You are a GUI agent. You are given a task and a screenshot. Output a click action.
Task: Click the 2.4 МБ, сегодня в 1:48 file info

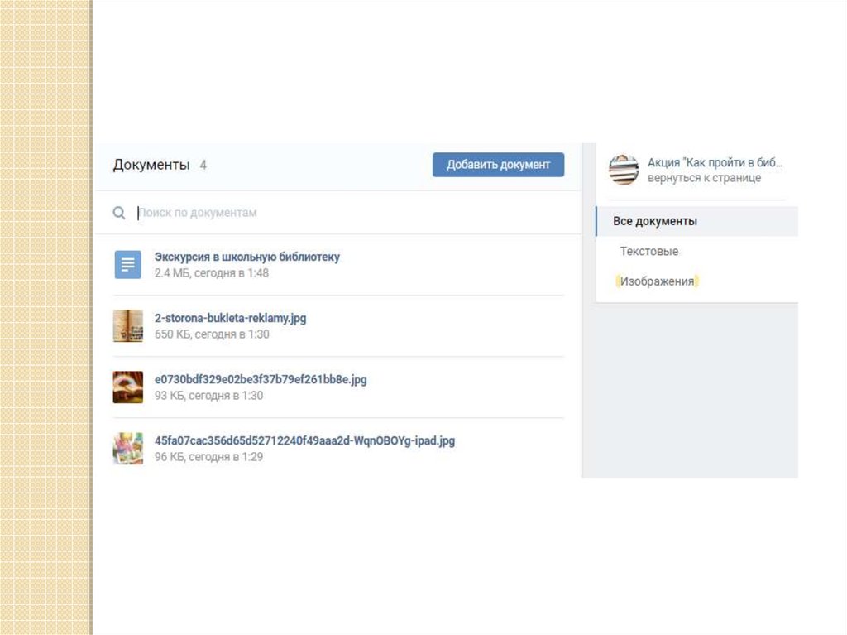point(211,273)
